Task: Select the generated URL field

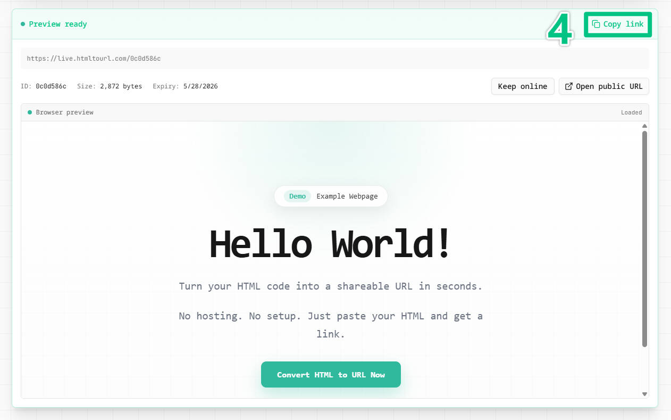Action: (x=335, y=59)
